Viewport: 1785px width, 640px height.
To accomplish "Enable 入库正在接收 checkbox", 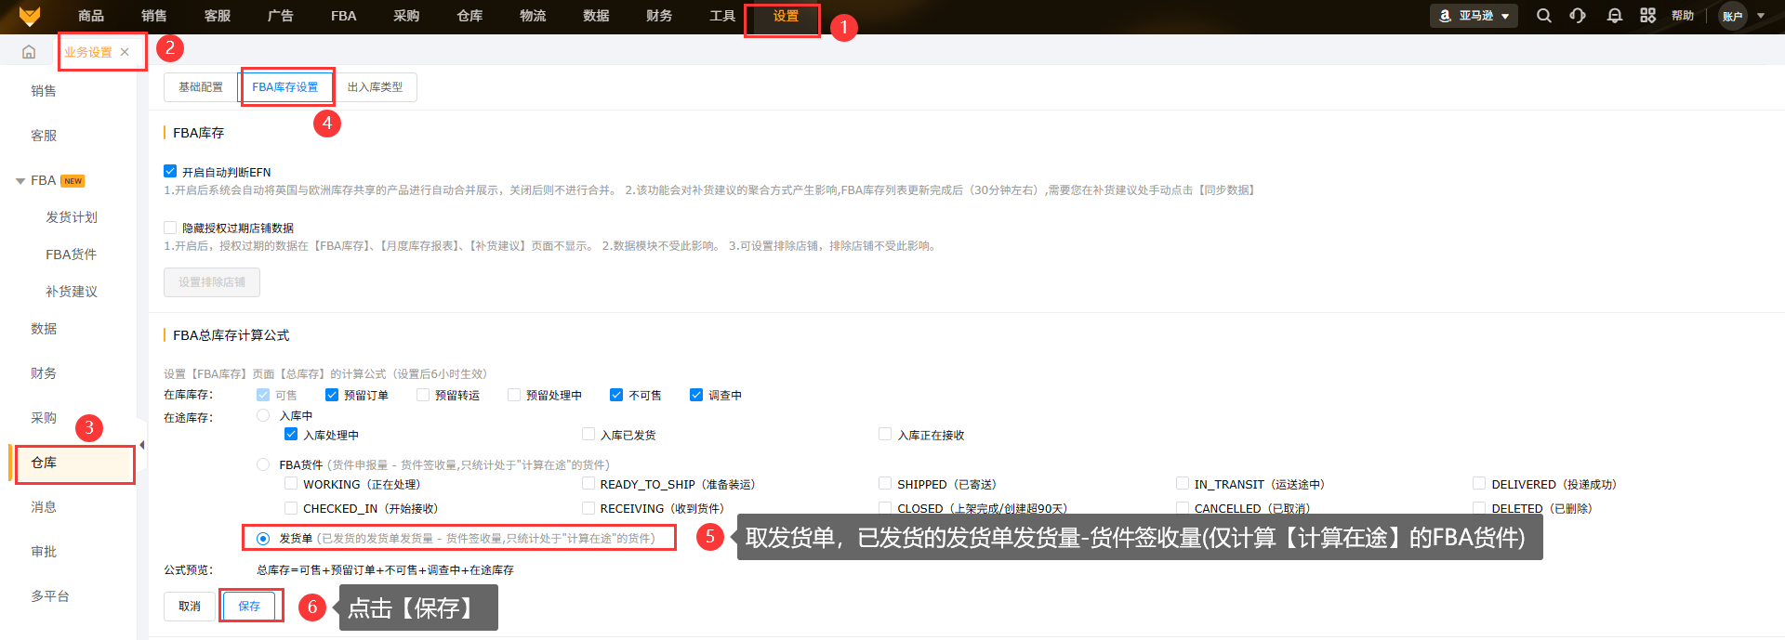I will (885, 434).
